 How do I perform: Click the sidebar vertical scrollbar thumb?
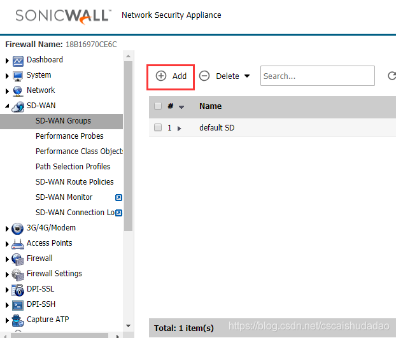tap(129, 146)
